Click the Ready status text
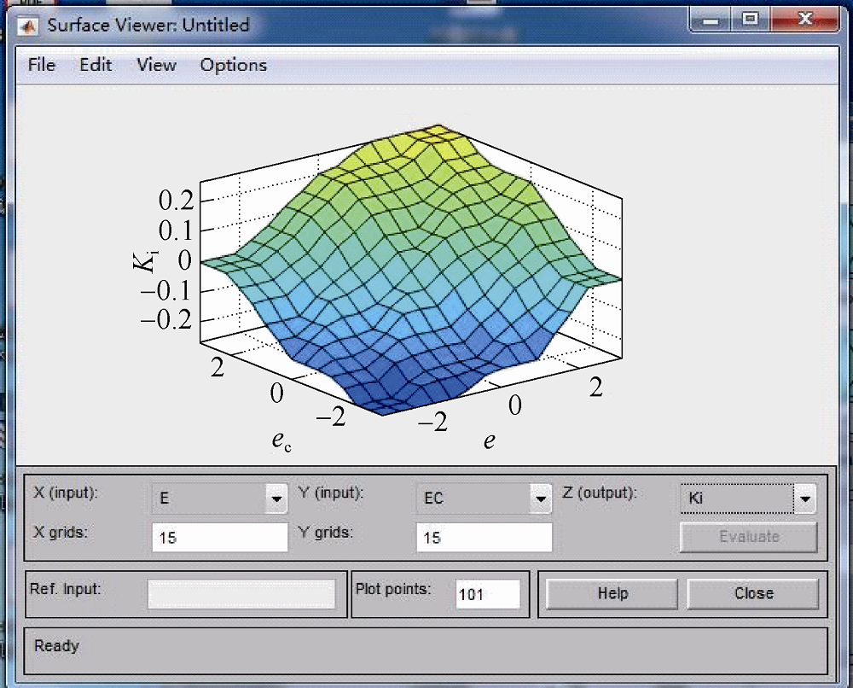The image size is (853, 688). tap(56, 646)
